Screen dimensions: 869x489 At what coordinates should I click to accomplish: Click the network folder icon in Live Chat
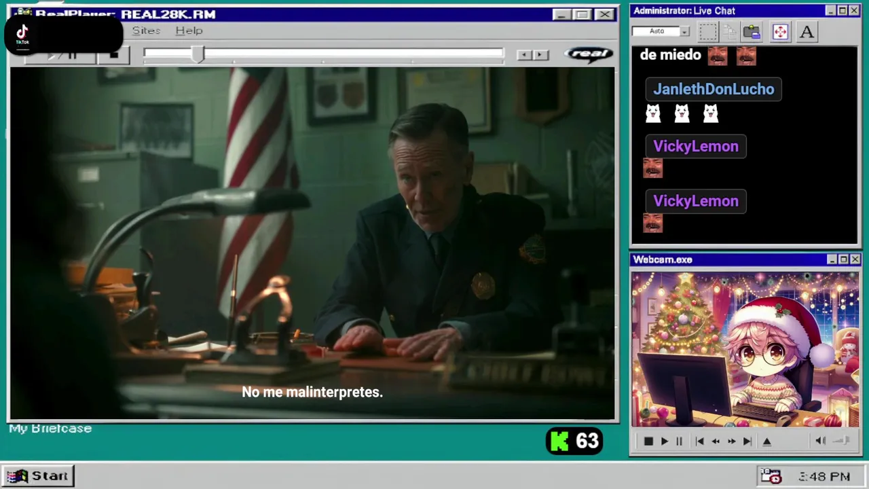(752, 31)
